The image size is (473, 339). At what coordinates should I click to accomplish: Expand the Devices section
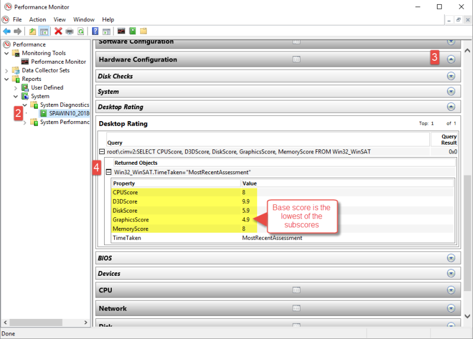coord(451,273)
